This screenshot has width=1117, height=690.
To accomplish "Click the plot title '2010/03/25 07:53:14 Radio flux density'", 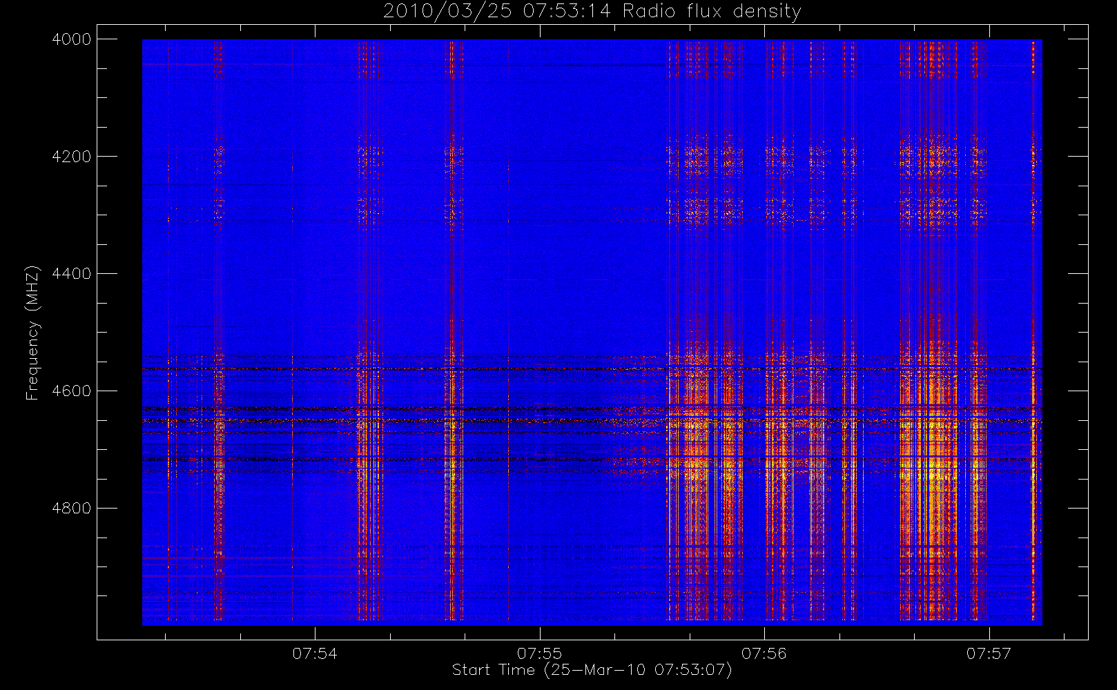I will pyautogui.click(x=592, y=12).
